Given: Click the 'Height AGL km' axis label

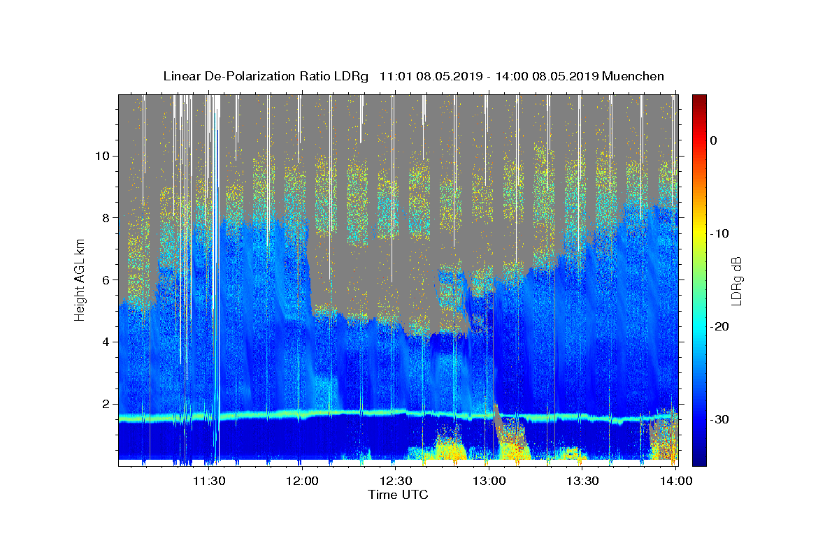Looking at the screenshot, I should 80,280.
